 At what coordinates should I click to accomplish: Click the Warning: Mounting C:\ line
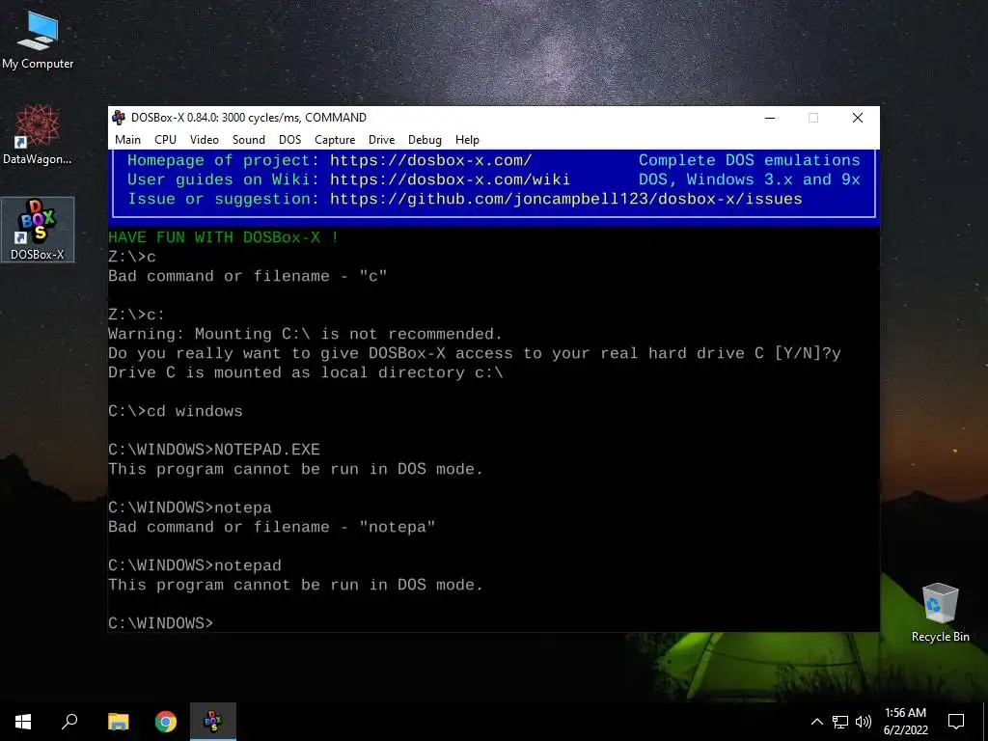[306, 334]
